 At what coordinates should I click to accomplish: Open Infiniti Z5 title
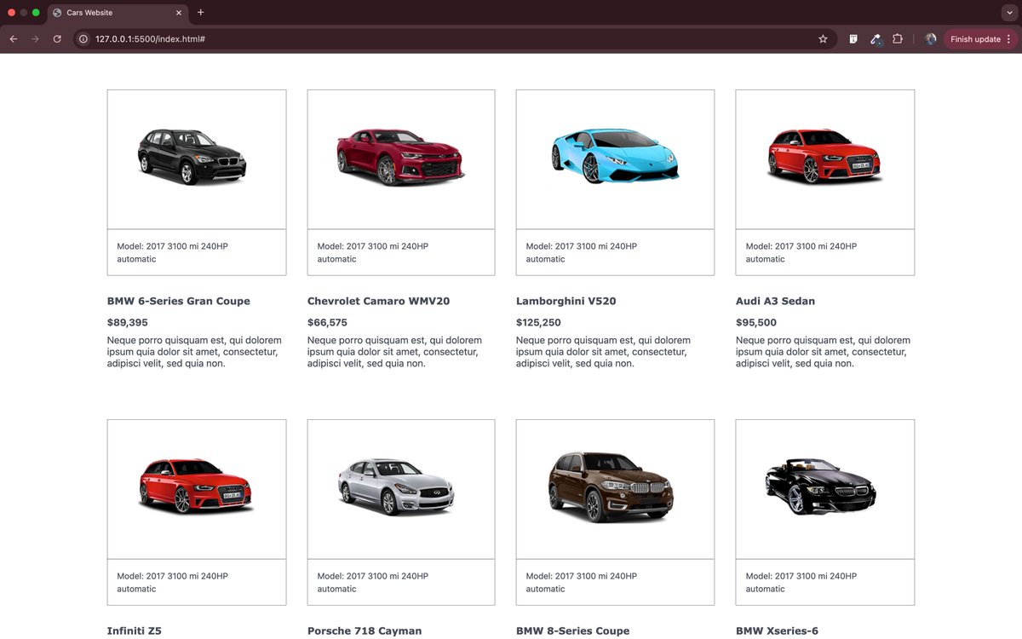pyautogui.click(x=135, y=631)
